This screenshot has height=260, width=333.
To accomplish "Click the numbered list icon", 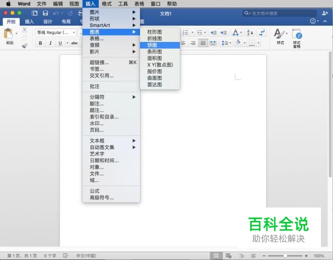I will coord(186,33).
